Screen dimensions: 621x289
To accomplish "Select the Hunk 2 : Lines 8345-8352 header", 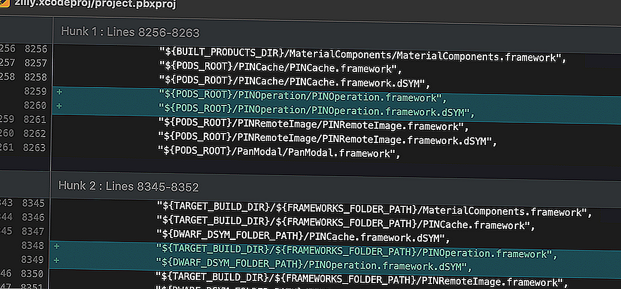I will tap(129, 186).
